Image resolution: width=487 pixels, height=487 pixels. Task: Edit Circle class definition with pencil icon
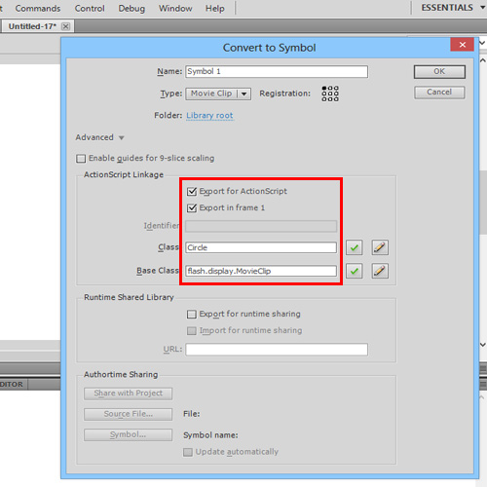click(380, 247)
